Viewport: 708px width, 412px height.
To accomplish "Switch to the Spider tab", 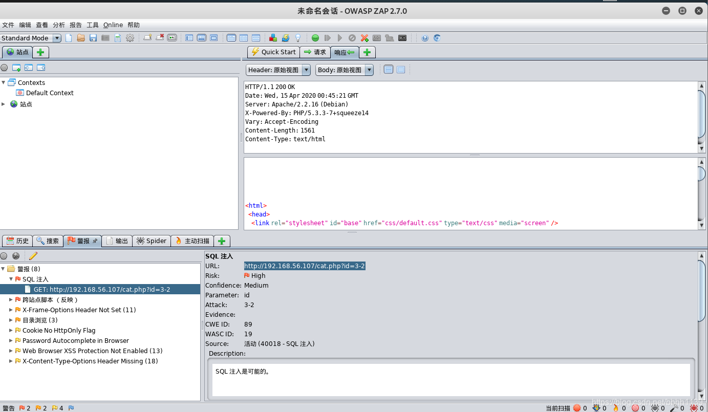I will [151, 241].
